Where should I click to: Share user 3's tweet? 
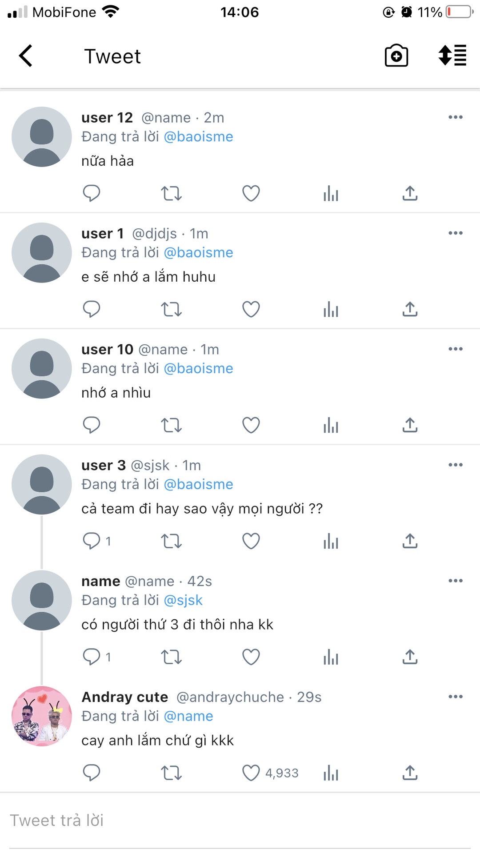(x=410, y=541)
